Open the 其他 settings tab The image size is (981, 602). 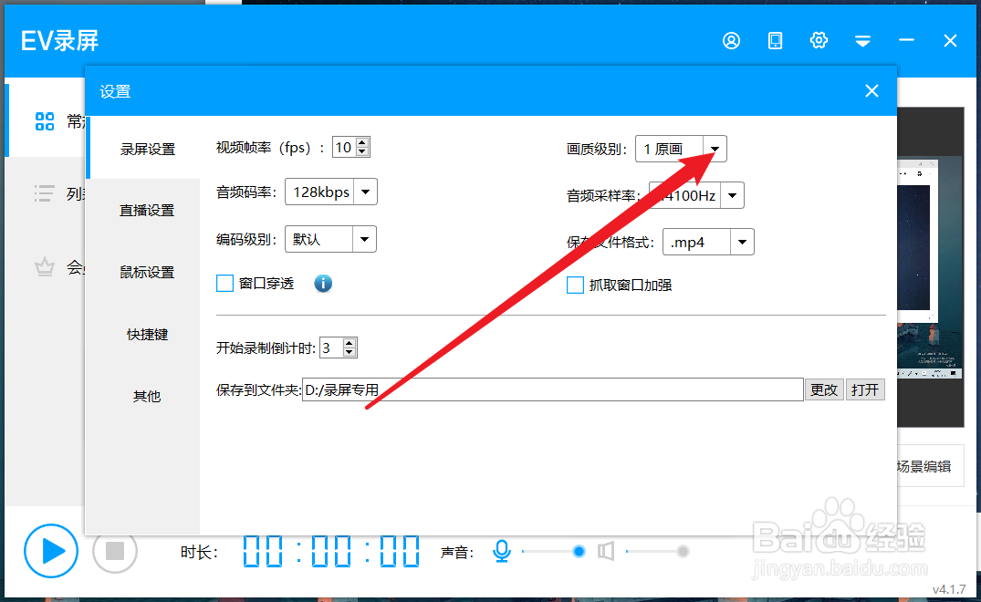(147, 397)
